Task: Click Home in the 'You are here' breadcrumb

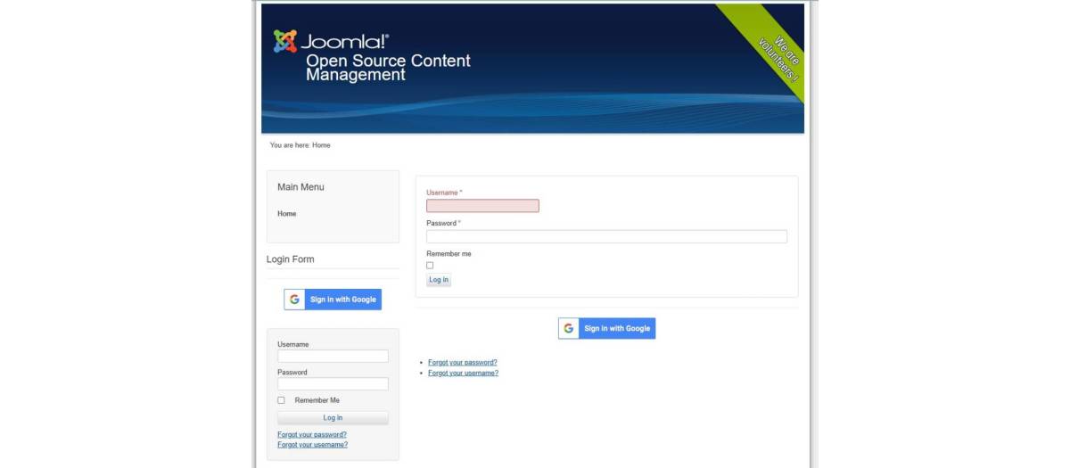Action: [x=321, y=145]
